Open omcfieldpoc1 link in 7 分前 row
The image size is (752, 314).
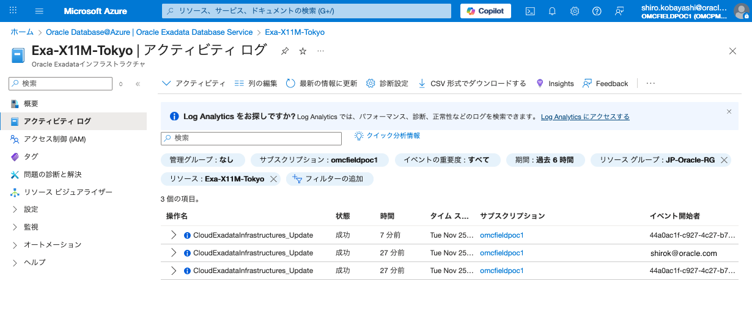[x=502, y=235]
